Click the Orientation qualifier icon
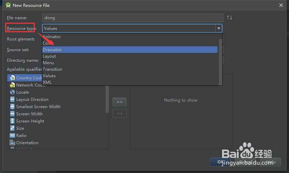The height and width of the screenshot is (173, 289). point(12,143)
